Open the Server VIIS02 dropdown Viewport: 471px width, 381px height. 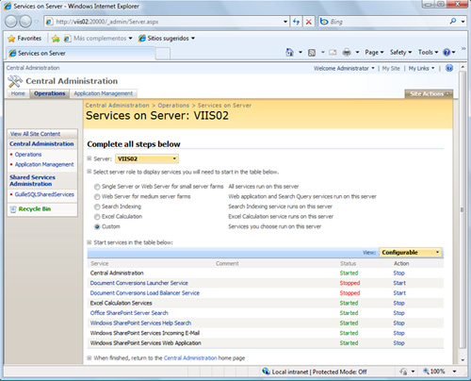(147, 158)
